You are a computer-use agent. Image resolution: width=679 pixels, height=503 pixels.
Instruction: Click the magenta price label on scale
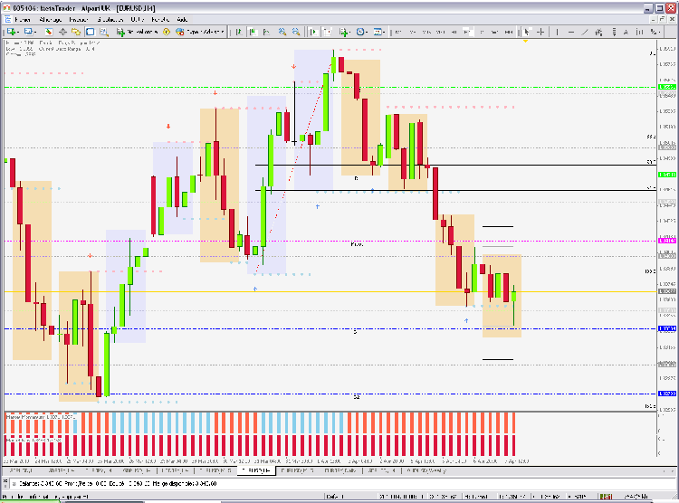pyautogui.click(x=667, y=241)
